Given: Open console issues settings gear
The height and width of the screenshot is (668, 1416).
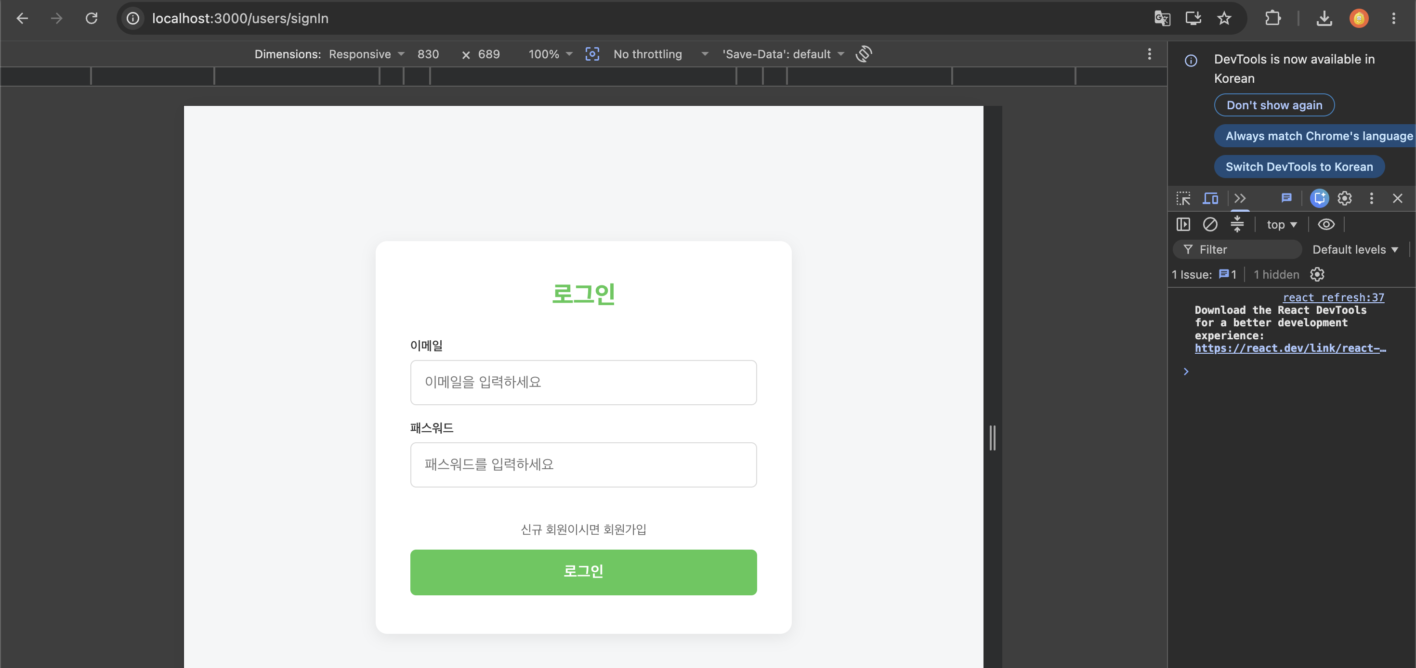Looking at the screenshot, I should coord(1317,274).
